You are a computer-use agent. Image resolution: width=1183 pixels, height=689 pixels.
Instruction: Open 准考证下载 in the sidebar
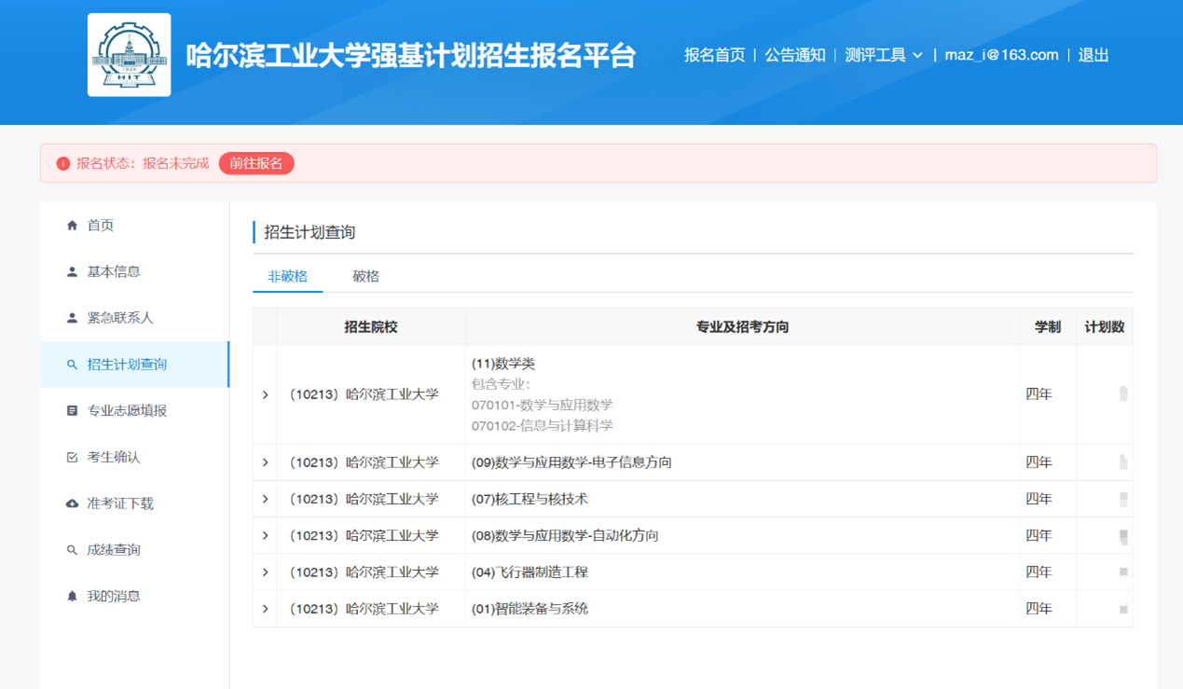click(134, 503)
